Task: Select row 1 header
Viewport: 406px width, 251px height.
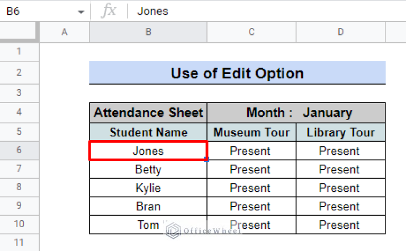Action: [19, 51]
